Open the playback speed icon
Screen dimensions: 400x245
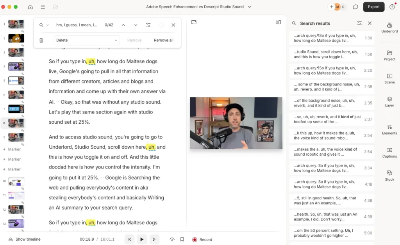172,240
